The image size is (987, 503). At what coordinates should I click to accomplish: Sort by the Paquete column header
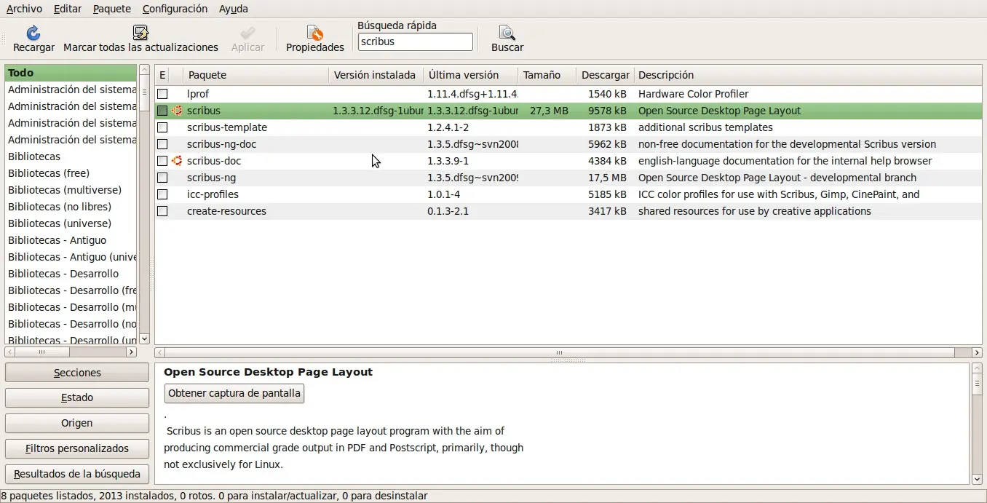point(255,75)
